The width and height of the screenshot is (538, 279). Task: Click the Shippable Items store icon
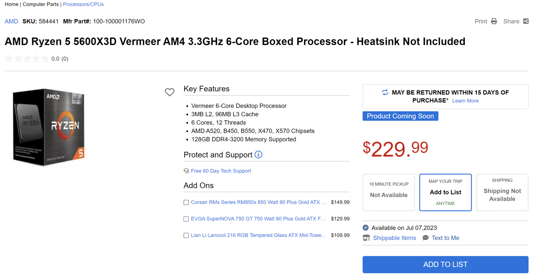(x=366, y=238)
